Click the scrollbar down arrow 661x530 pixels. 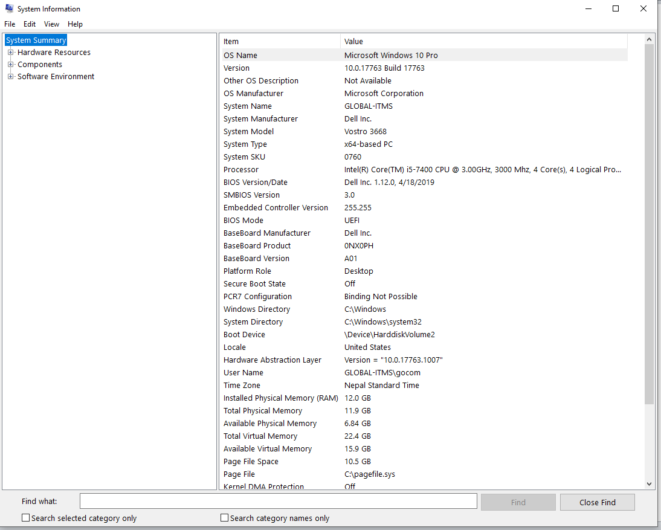coord(650,483)
